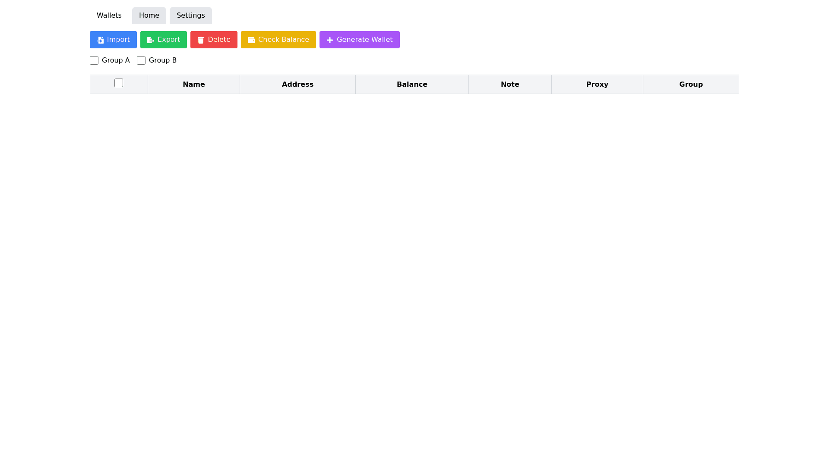Go to the Settings tab

tap(190, 16)
